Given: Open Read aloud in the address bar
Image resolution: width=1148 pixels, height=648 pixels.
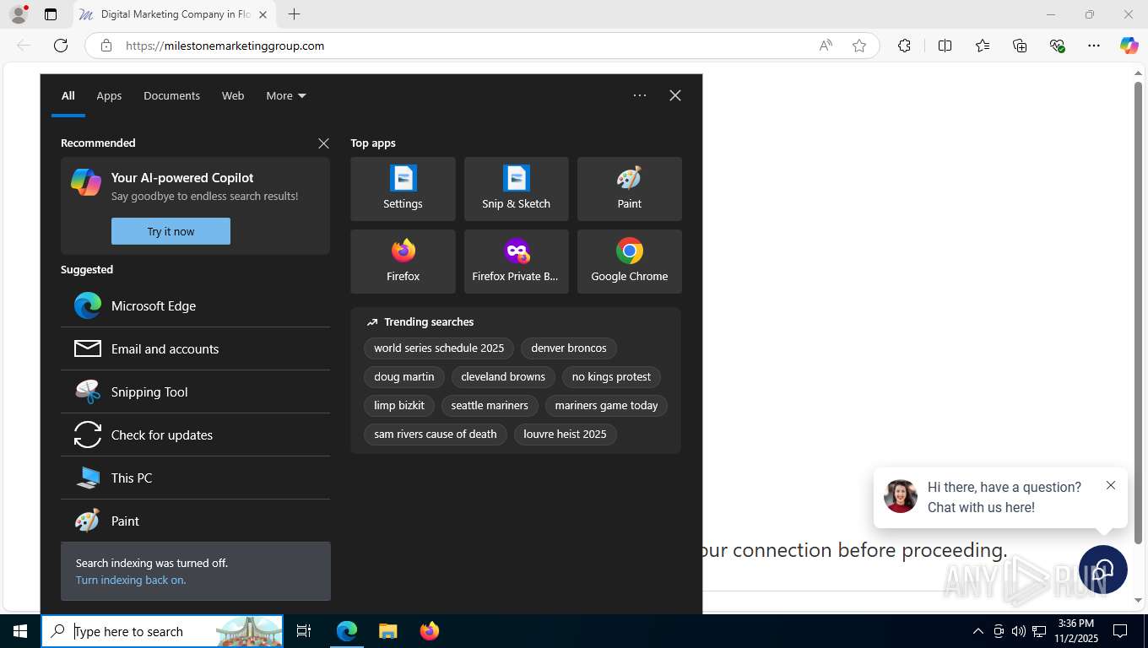Looking at the screenshot, I should pos(826,46).
